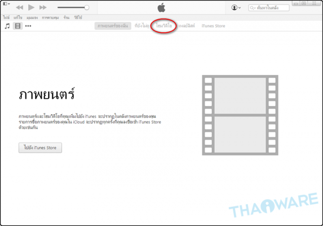Maximize the iTunes window
This screenshot has width=323, height=226.
pos(304,3)
